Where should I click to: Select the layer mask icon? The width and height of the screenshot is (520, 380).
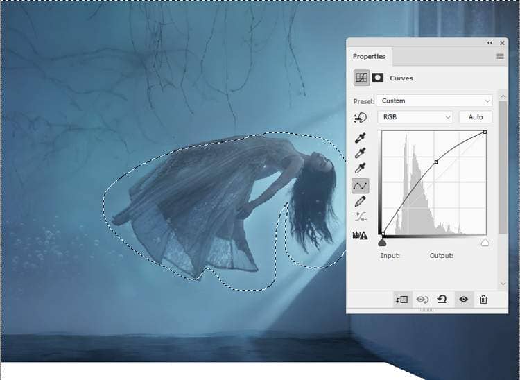tap(377, 78)
